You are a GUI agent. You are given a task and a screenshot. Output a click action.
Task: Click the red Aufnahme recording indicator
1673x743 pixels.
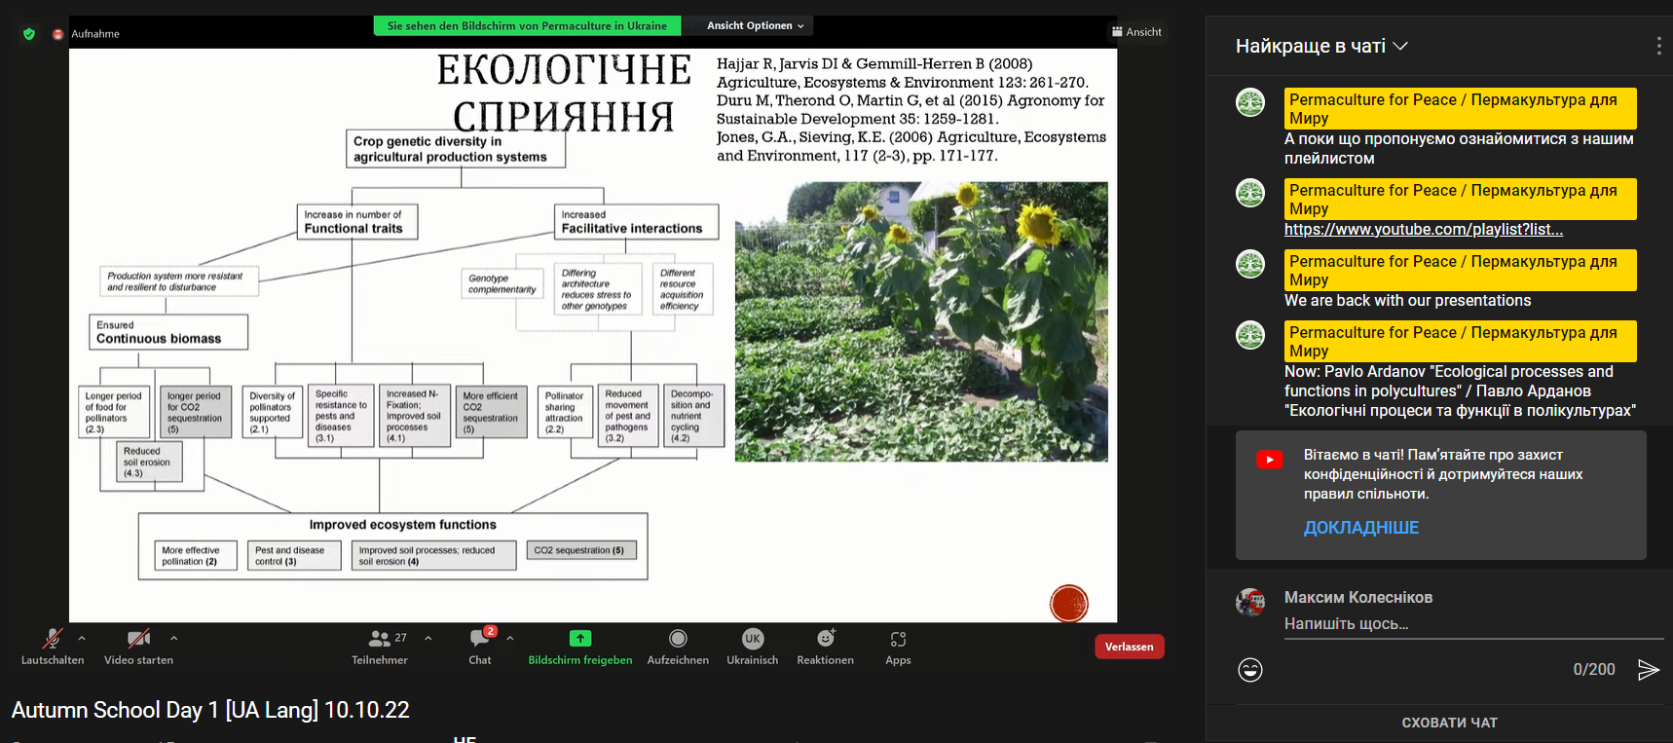click(58, 34)
